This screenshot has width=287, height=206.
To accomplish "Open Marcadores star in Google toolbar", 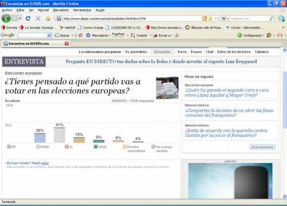I will tap(88, 35).
